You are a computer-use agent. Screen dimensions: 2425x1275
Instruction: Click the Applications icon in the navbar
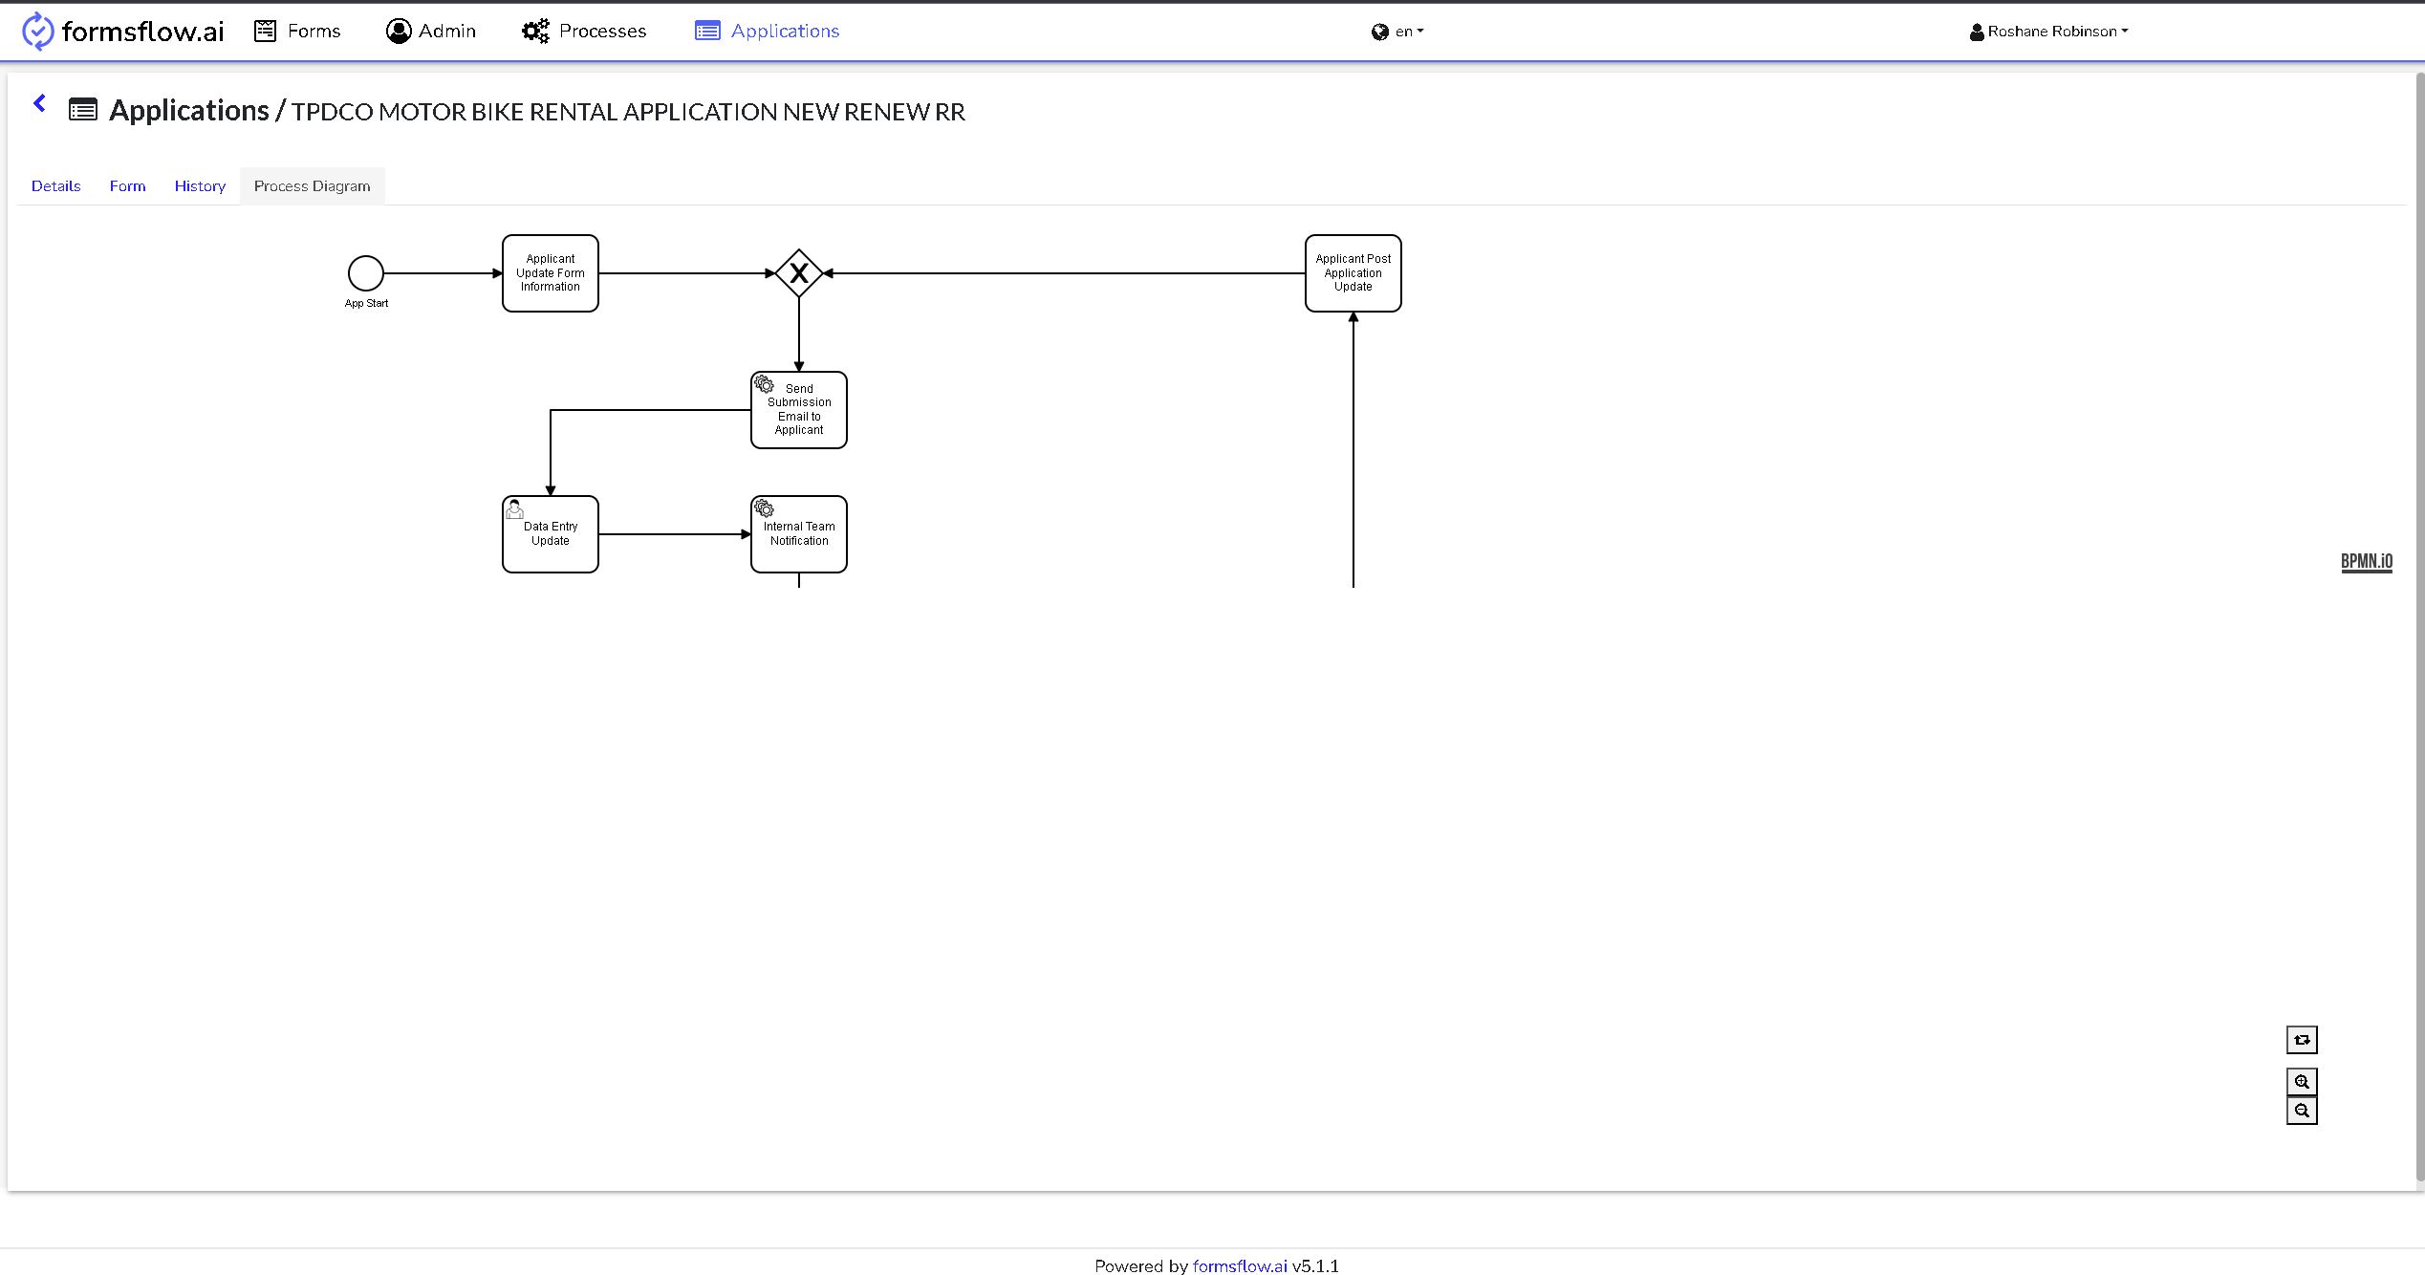(x=706, y=31)
